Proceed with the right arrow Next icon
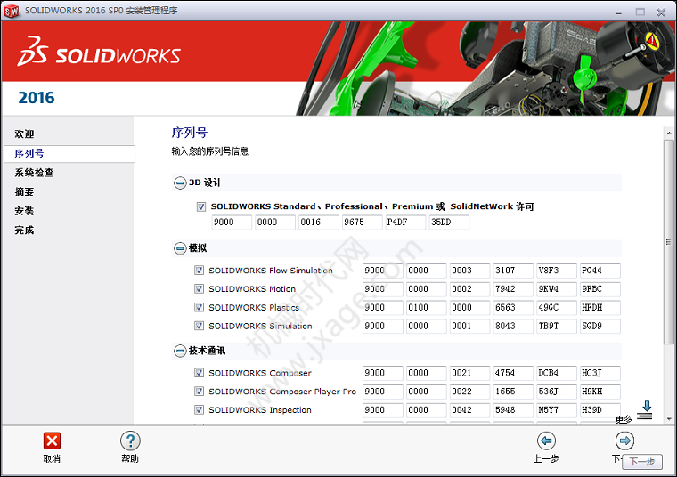 click(624, 441)
